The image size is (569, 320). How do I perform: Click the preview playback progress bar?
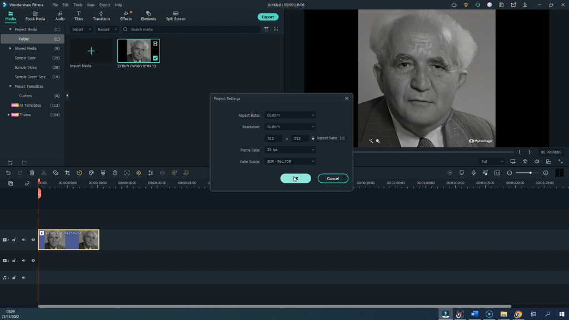[433, 152]
